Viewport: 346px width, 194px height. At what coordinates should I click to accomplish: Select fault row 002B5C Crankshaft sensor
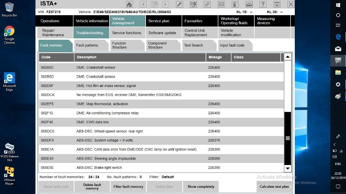[161, 68]
